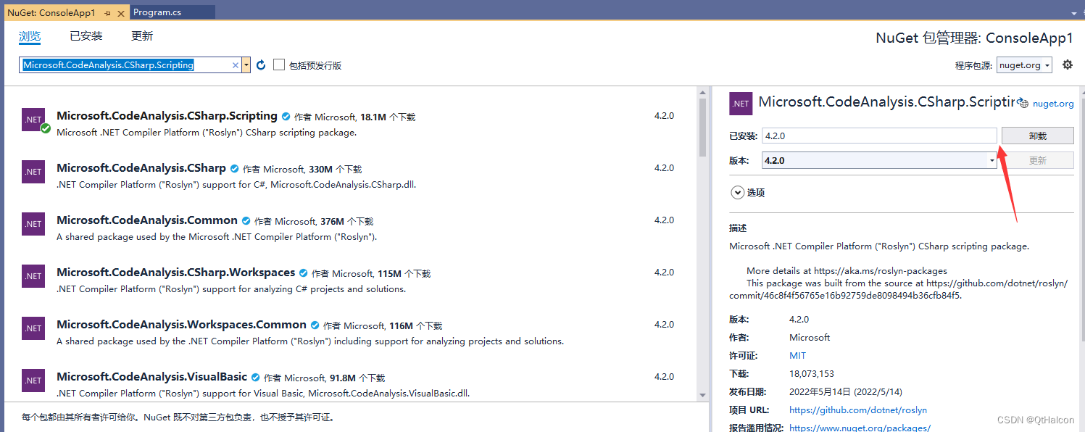
Task: Open the 浏览 (Browse) tab
Action: (30, 36)
